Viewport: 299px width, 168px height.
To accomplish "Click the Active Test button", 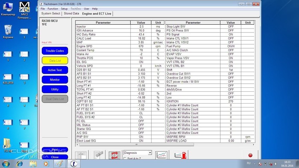I will coord(55,70).
